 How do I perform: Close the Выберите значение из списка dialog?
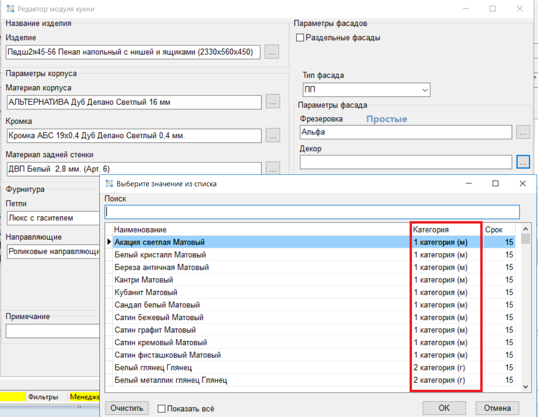(x=522, y=183)
